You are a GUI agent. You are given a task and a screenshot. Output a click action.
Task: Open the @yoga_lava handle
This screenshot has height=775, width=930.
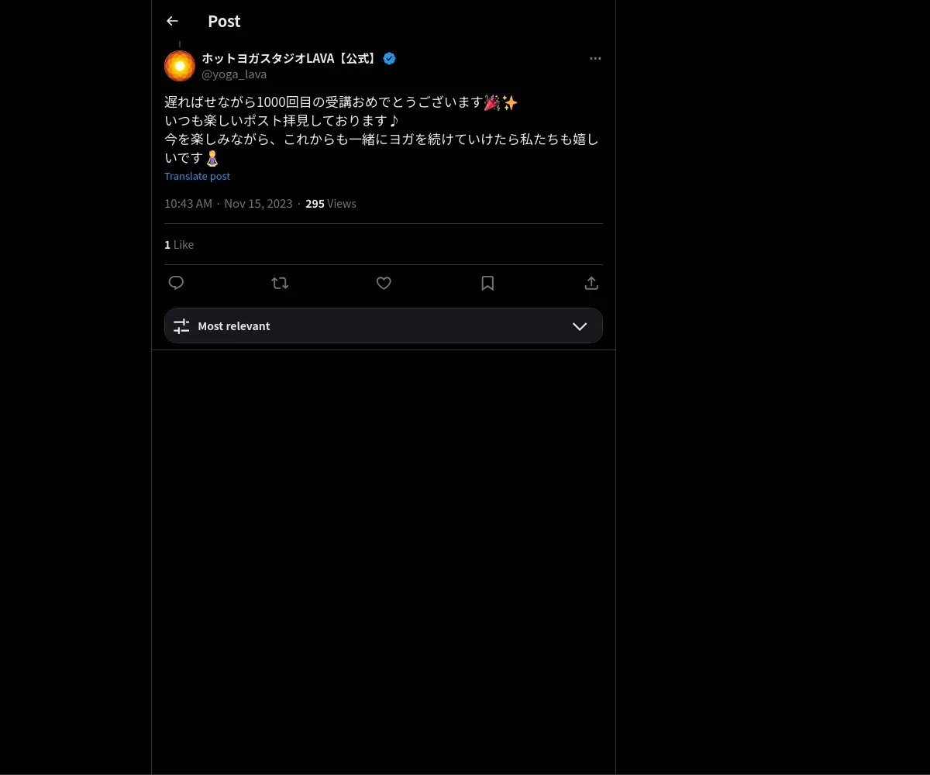click(x=234, y=74)
